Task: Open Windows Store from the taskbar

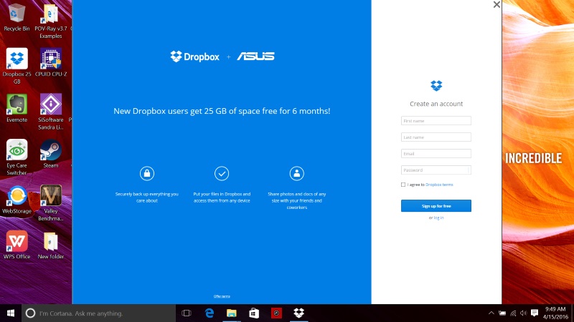Action: pyautogui.click(x=254, y=313)
